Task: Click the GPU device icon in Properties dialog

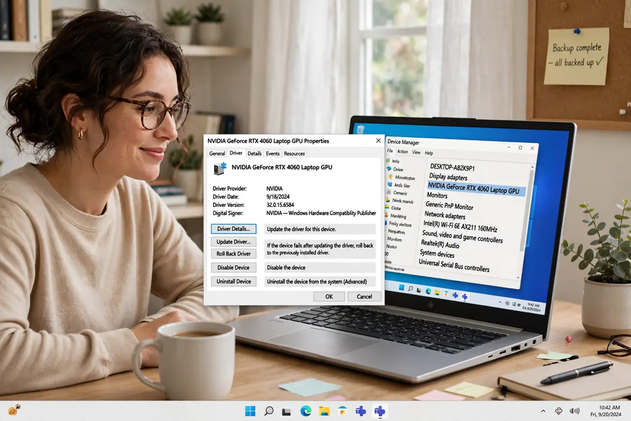Action: click(x=219, y=168)
